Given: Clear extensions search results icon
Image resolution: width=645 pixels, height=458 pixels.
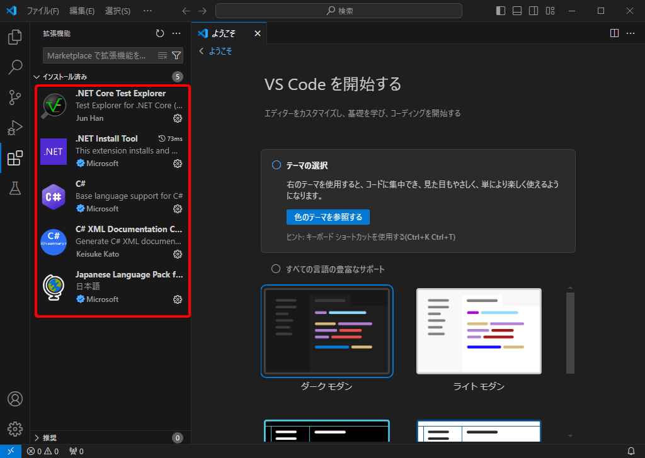Looking at the screenshot, I should click(x=163, y=55).
